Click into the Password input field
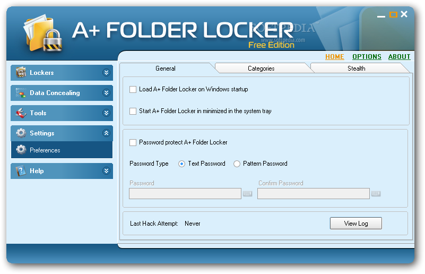Viewport: 425px width, 274px height. click(x=185, y=194)
